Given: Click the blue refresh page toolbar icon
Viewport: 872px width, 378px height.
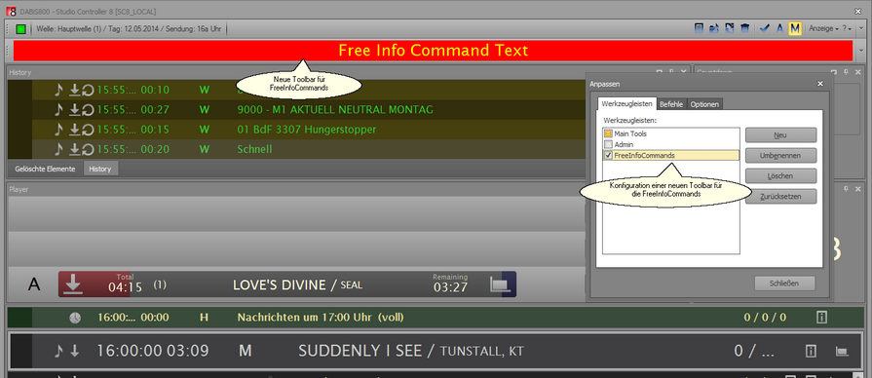Looking at the screenshot, I should tap(730, 28).
